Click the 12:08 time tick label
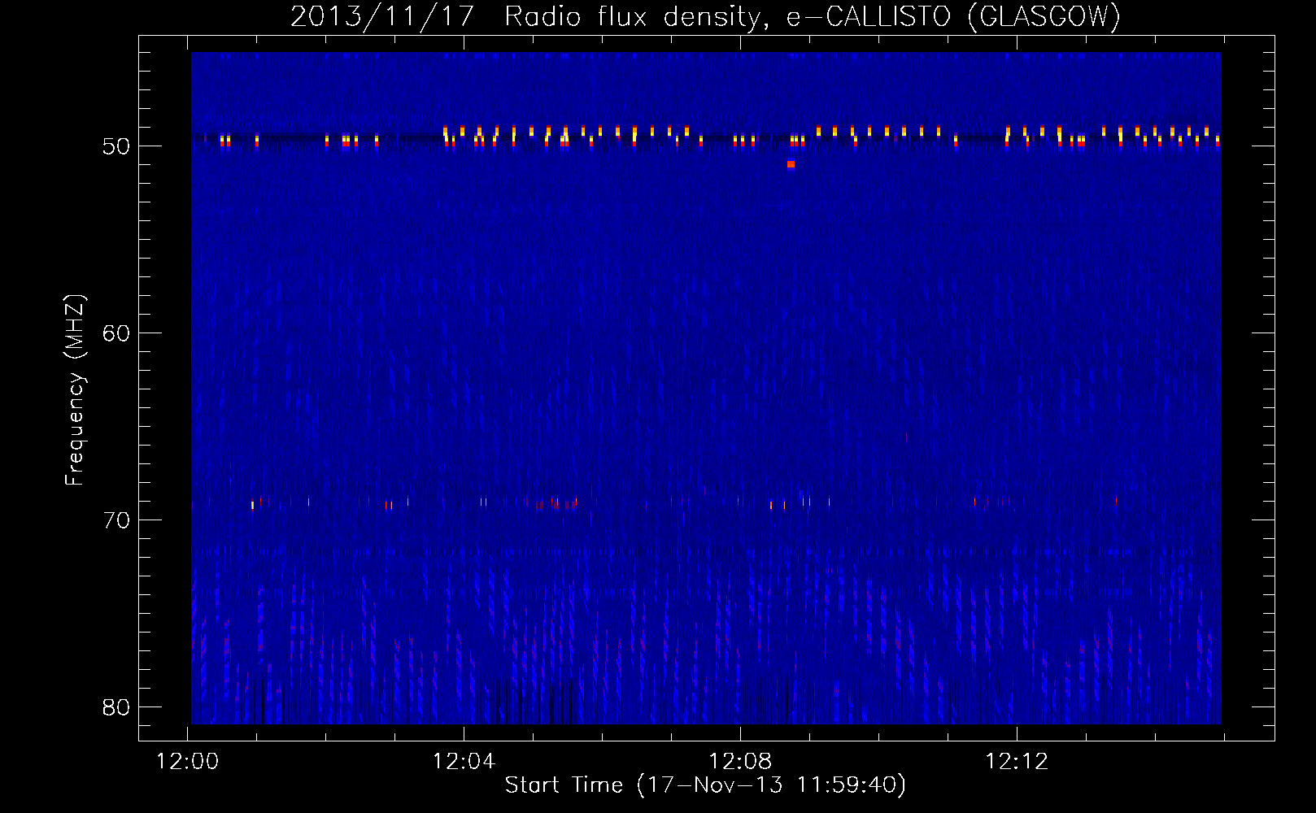The height and width of the screenshot is (813, 1316). [740, 762]
